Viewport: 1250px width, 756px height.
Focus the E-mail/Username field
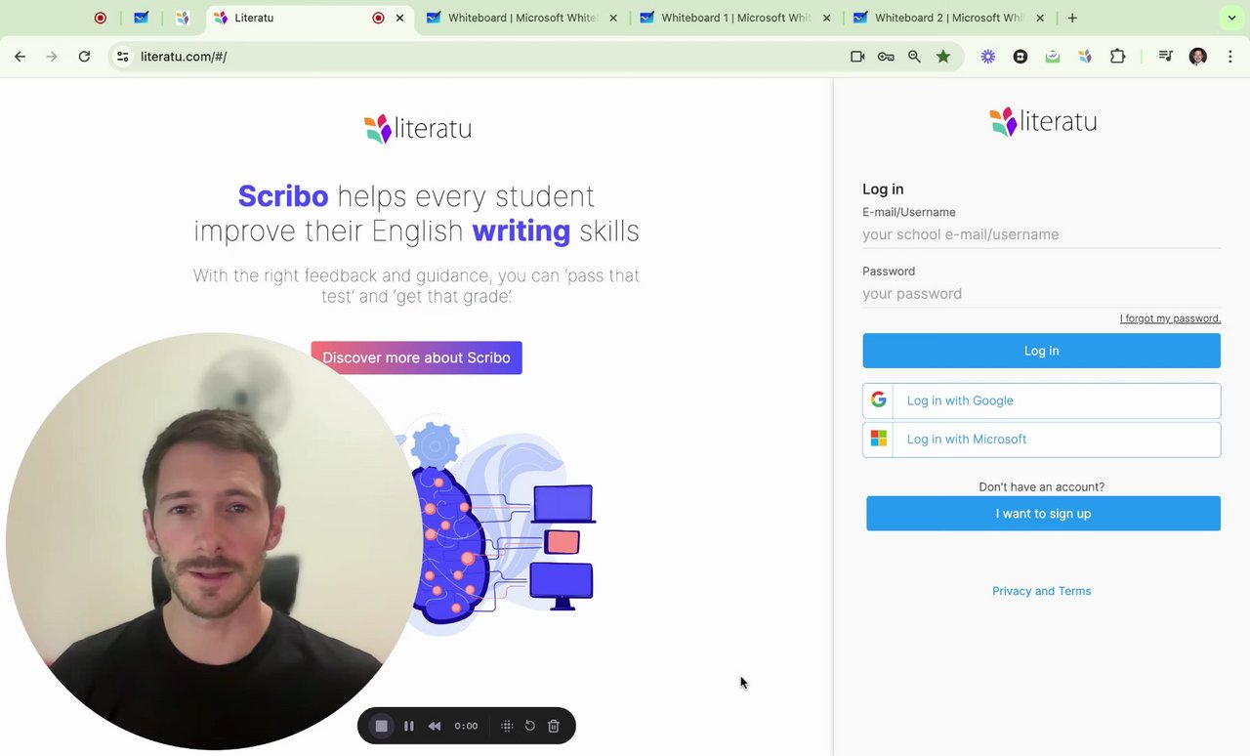(1041, 234)
